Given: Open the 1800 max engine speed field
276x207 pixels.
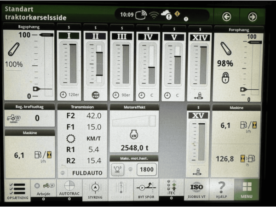Looking at the screenshot, I should [146, 169].
